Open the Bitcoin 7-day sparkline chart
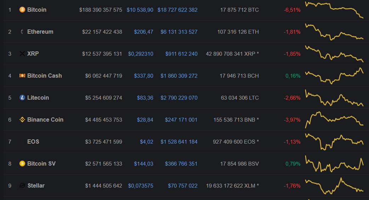The height and width of the screenshot is (200, 369). tap(334, 10)
